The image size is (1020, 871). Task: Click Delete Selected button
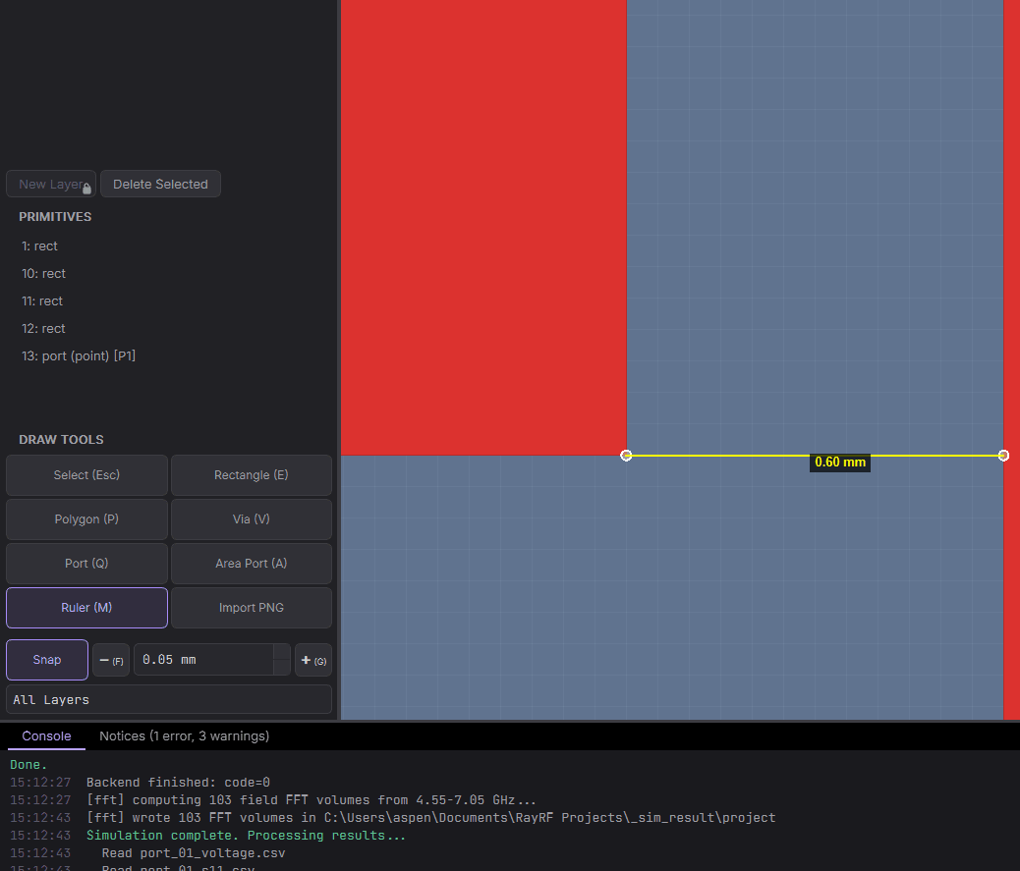(161, 184)
